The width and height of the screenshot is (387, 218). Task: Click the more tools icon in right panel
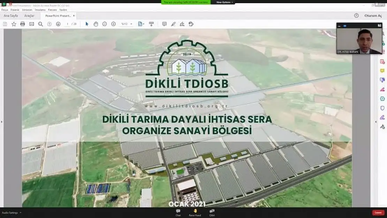tap(382, 127)
